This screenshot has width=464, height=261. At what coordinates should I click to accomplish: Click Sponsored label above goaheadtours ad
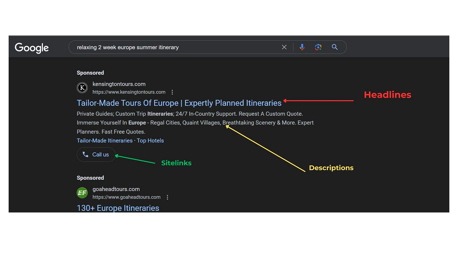point(90,178)
